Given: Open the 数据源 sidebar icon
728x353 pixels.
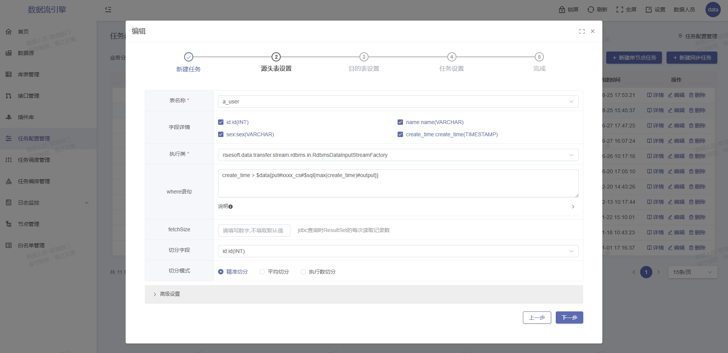Looking at the screenshot, I should pos(8,53).
